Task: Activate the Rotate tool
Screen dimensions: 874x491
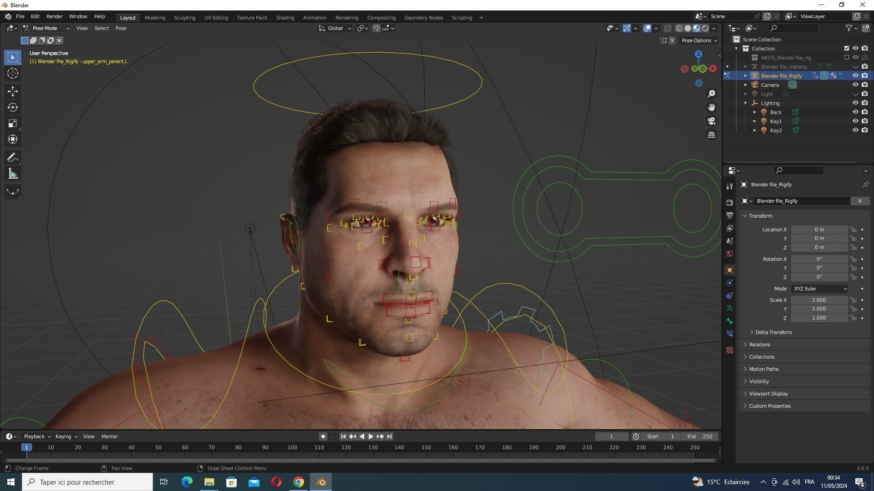Action: 13,108
